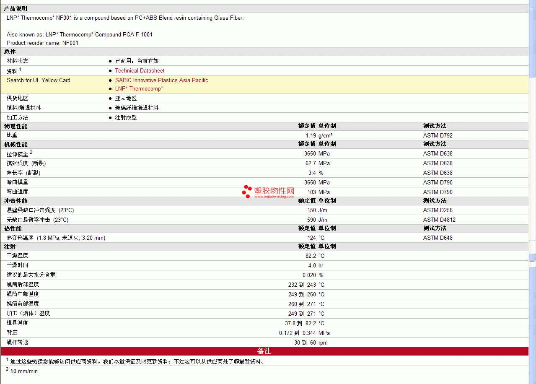Open the Technical Datasheet link
This screenshot has width=536, height=384.
pos(140,71)
